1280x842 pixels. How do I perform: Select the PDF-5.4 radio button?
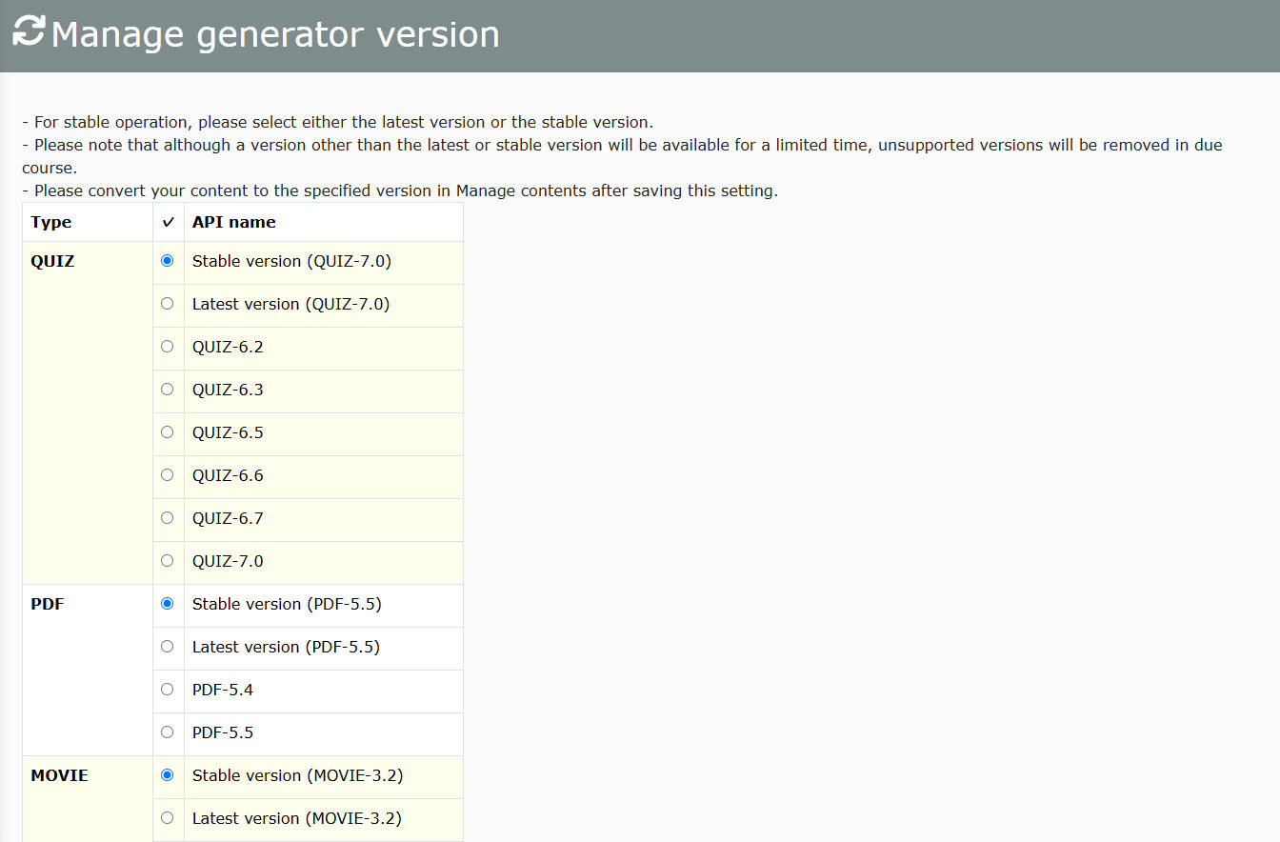pos(168,690)
